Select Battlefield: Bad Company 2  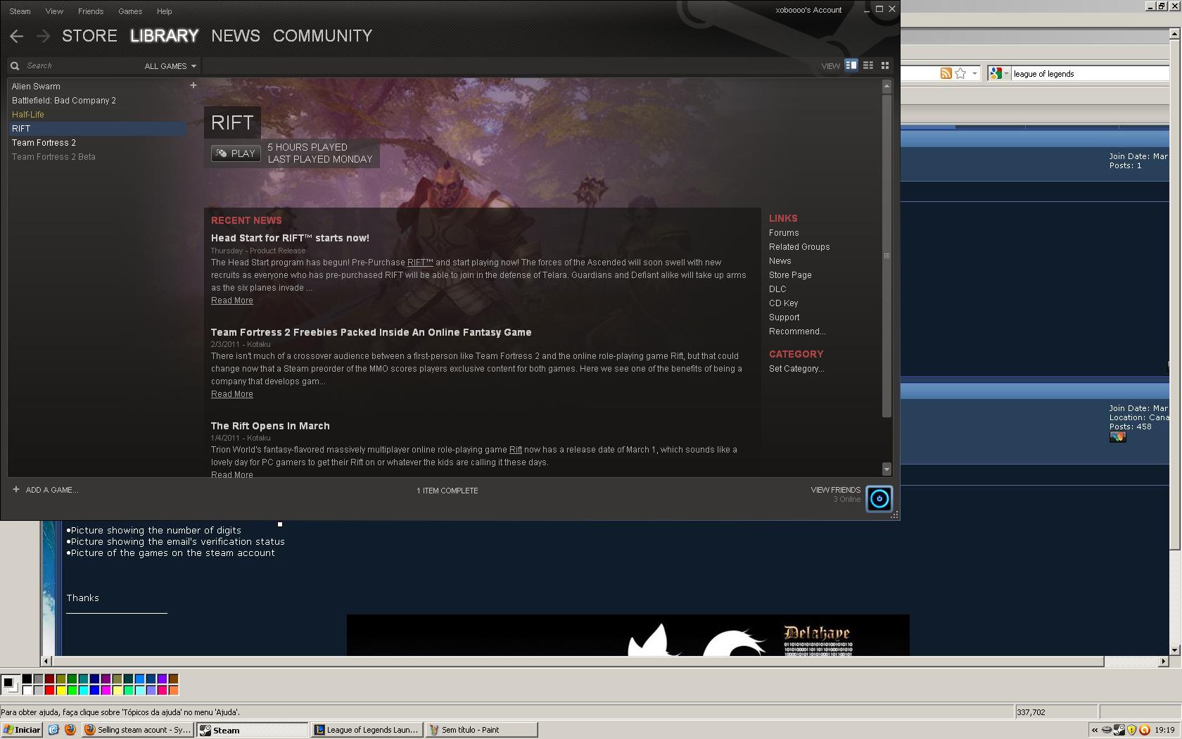64,101
